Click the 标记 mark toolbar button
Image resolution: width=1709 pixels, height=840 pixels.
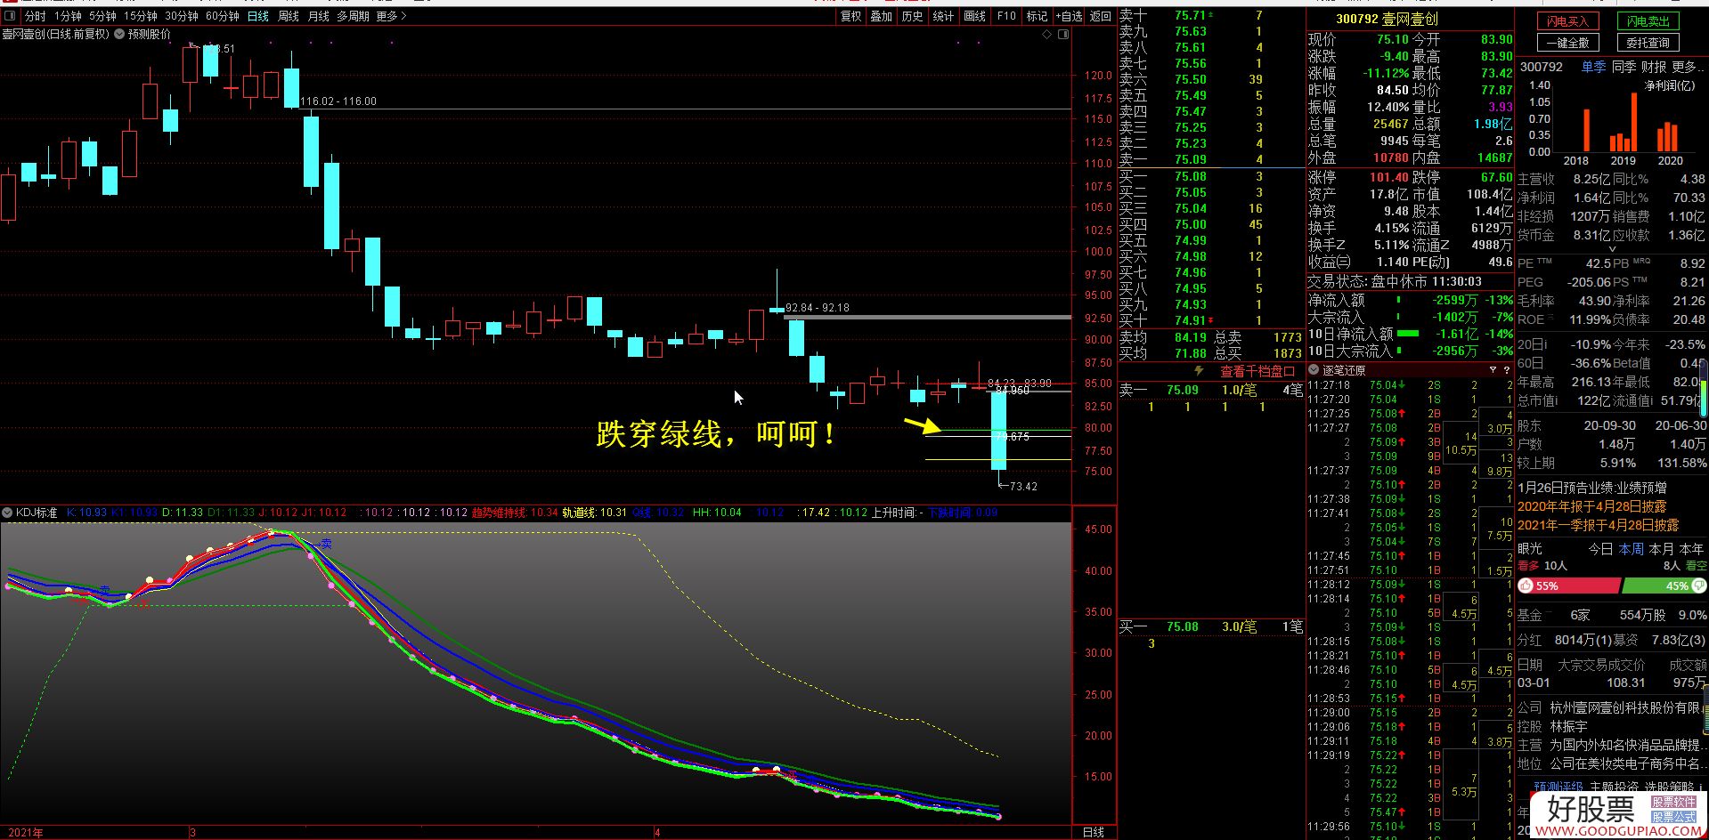pos(1037,16)
